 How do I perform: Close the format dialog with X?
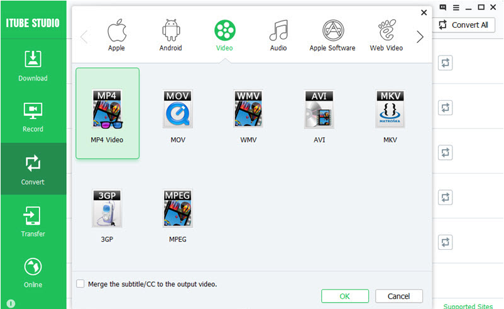pyautogui.click(x=424, y=13)
